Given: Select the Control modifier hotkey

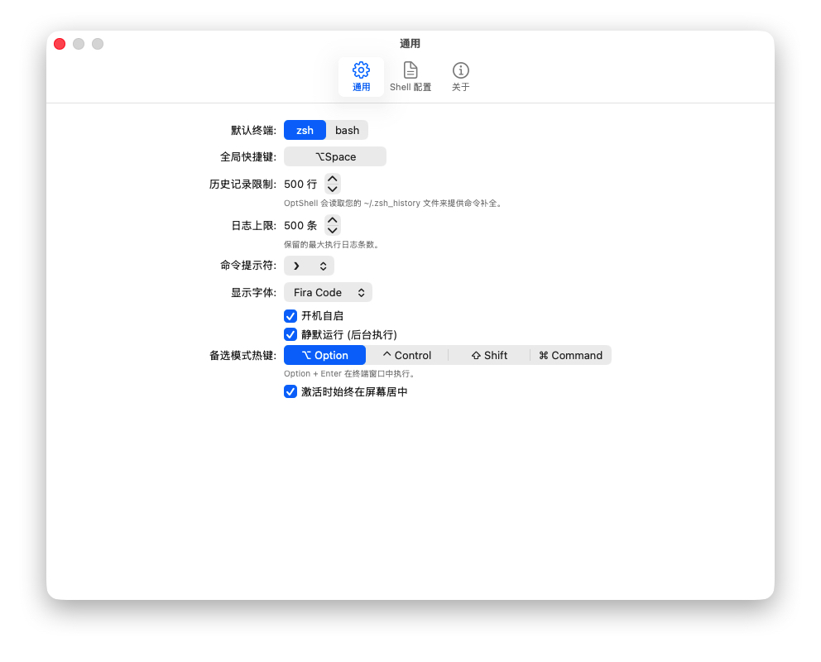Looking at the screenshot, I should pyautogui.click(x=407, y=355).
